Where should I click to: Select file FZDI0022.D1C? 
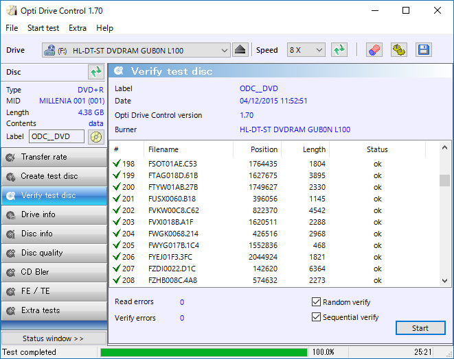point(172,269)
